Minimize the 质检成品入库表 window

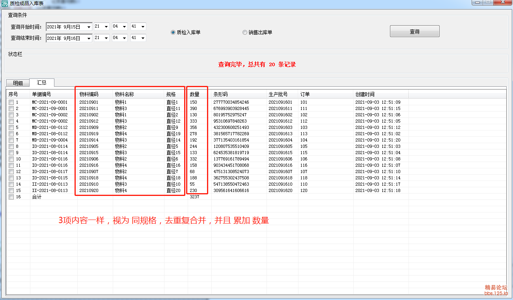pyautogui.click(x=478, y=2)
